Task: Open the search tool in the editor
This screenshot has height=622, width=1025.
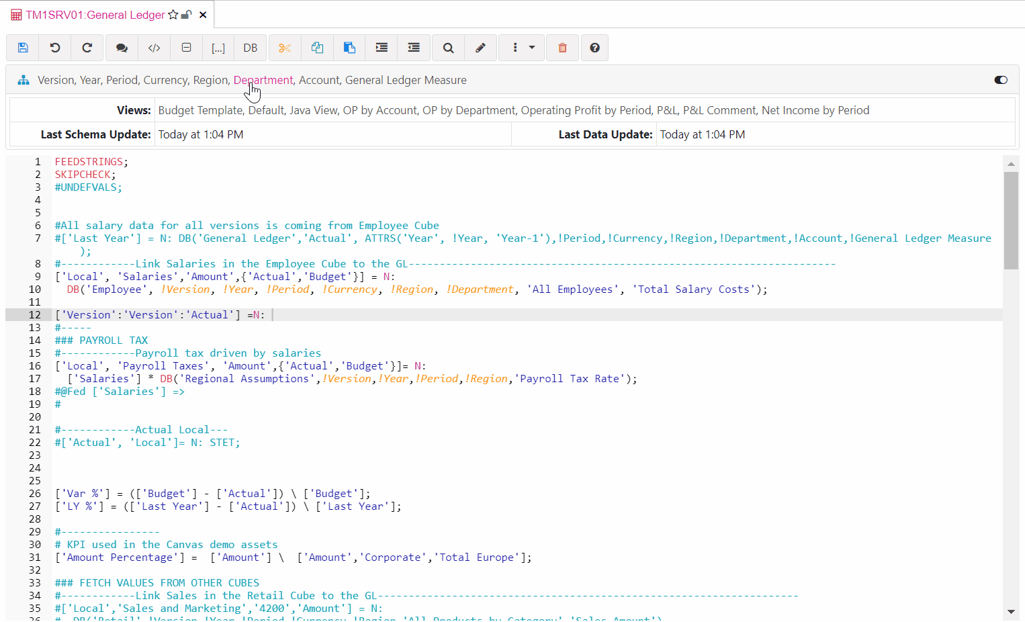Action: coord(447,48)
